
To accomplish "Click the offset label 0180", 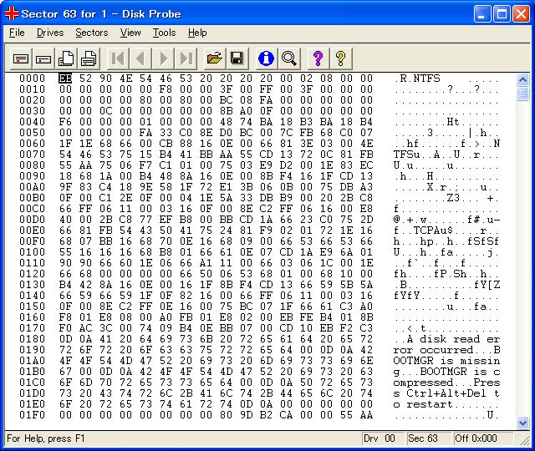I will (32, 339).
